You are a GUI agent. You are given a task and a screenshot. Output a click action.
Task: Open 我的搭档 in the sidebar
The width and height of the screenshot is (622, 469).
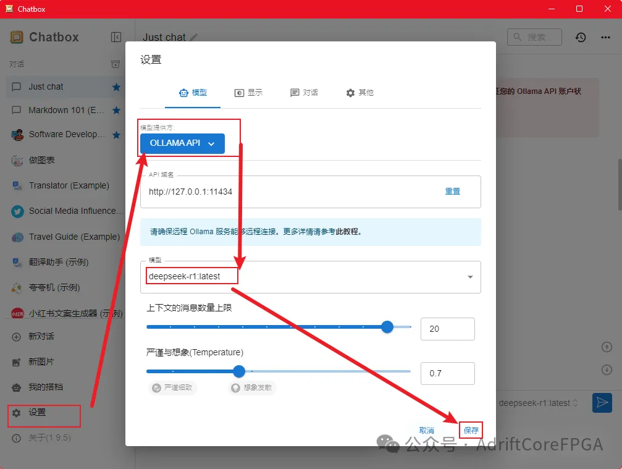pos(65,387)
